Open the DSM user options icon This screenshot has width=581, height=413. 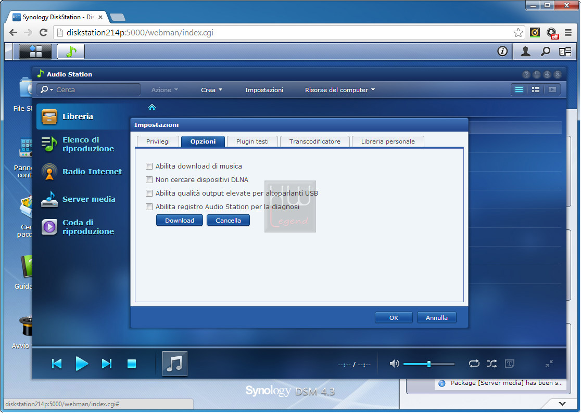(x=525, y=51)
